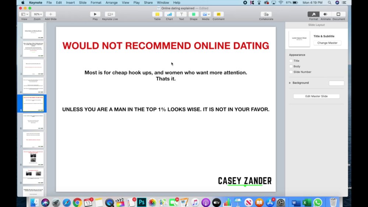Launch Siri from the Dock
The width and height of the screenshot is (368, 207).
click(x=45, y=202)
